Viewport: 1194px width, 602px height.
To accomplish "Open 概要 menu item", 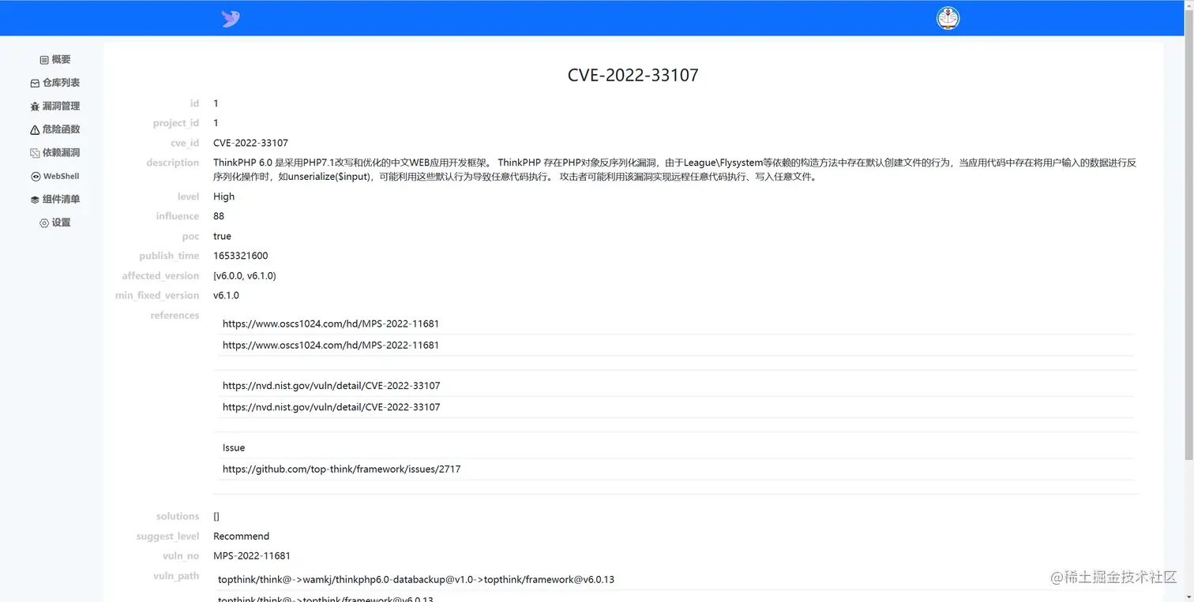I will pos(55,60).
